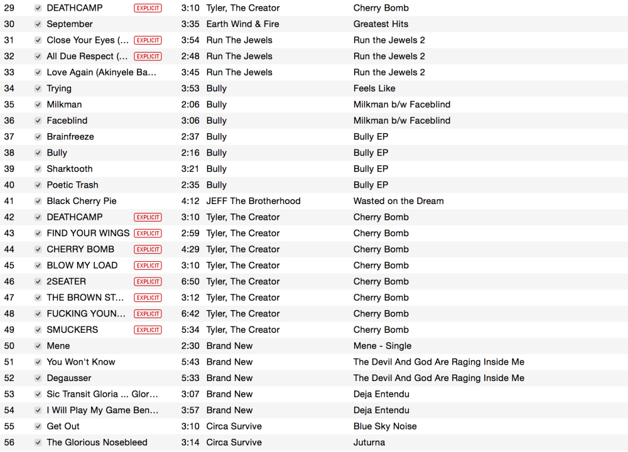Click the Blue Sky Noise album name

pos(385,427)
